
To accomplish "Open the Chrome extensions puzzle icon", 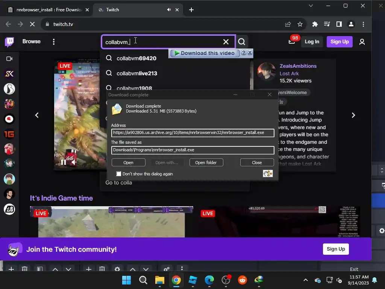I will pos(315,24).
